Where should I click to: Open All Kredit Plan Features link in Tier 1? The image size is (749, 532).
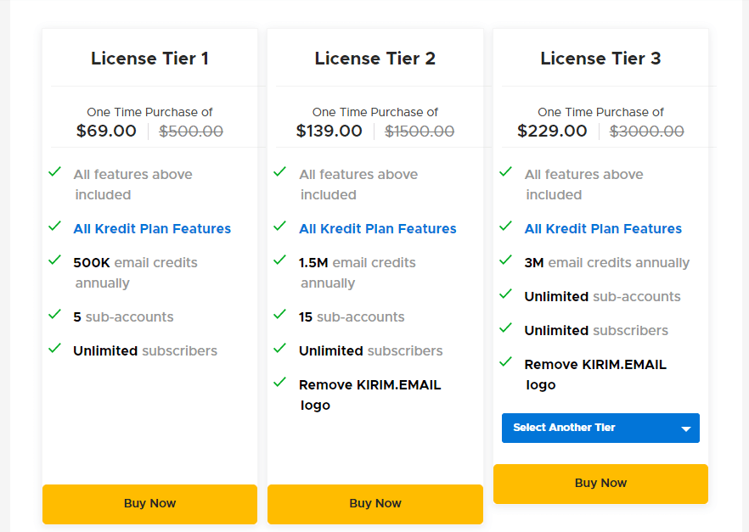152,229
